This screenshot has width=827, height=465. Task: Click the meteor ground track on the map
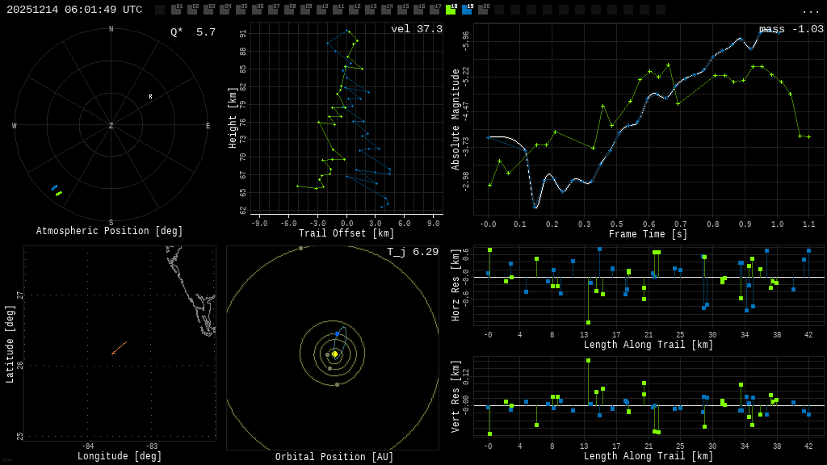coord(119,348)
